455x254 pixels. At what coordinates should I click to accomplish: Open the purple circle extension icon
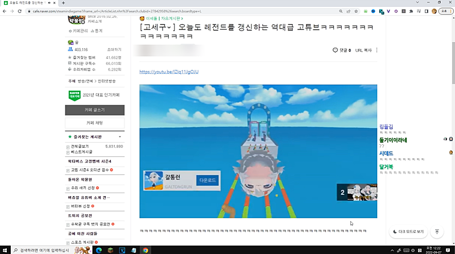pos(396,11)
